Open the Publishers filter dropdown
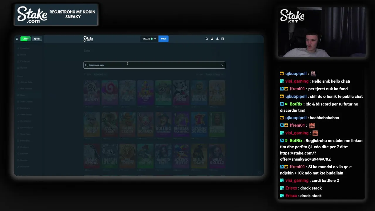This screenshot has height=211, width=375. [x=100, y=74]
